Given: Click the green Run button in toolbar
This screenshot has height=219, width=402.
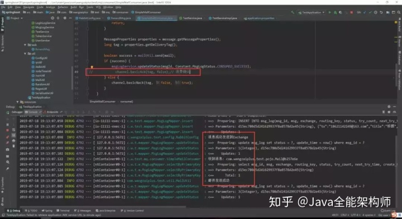Looking at the screenshot, I should (330, 12).
